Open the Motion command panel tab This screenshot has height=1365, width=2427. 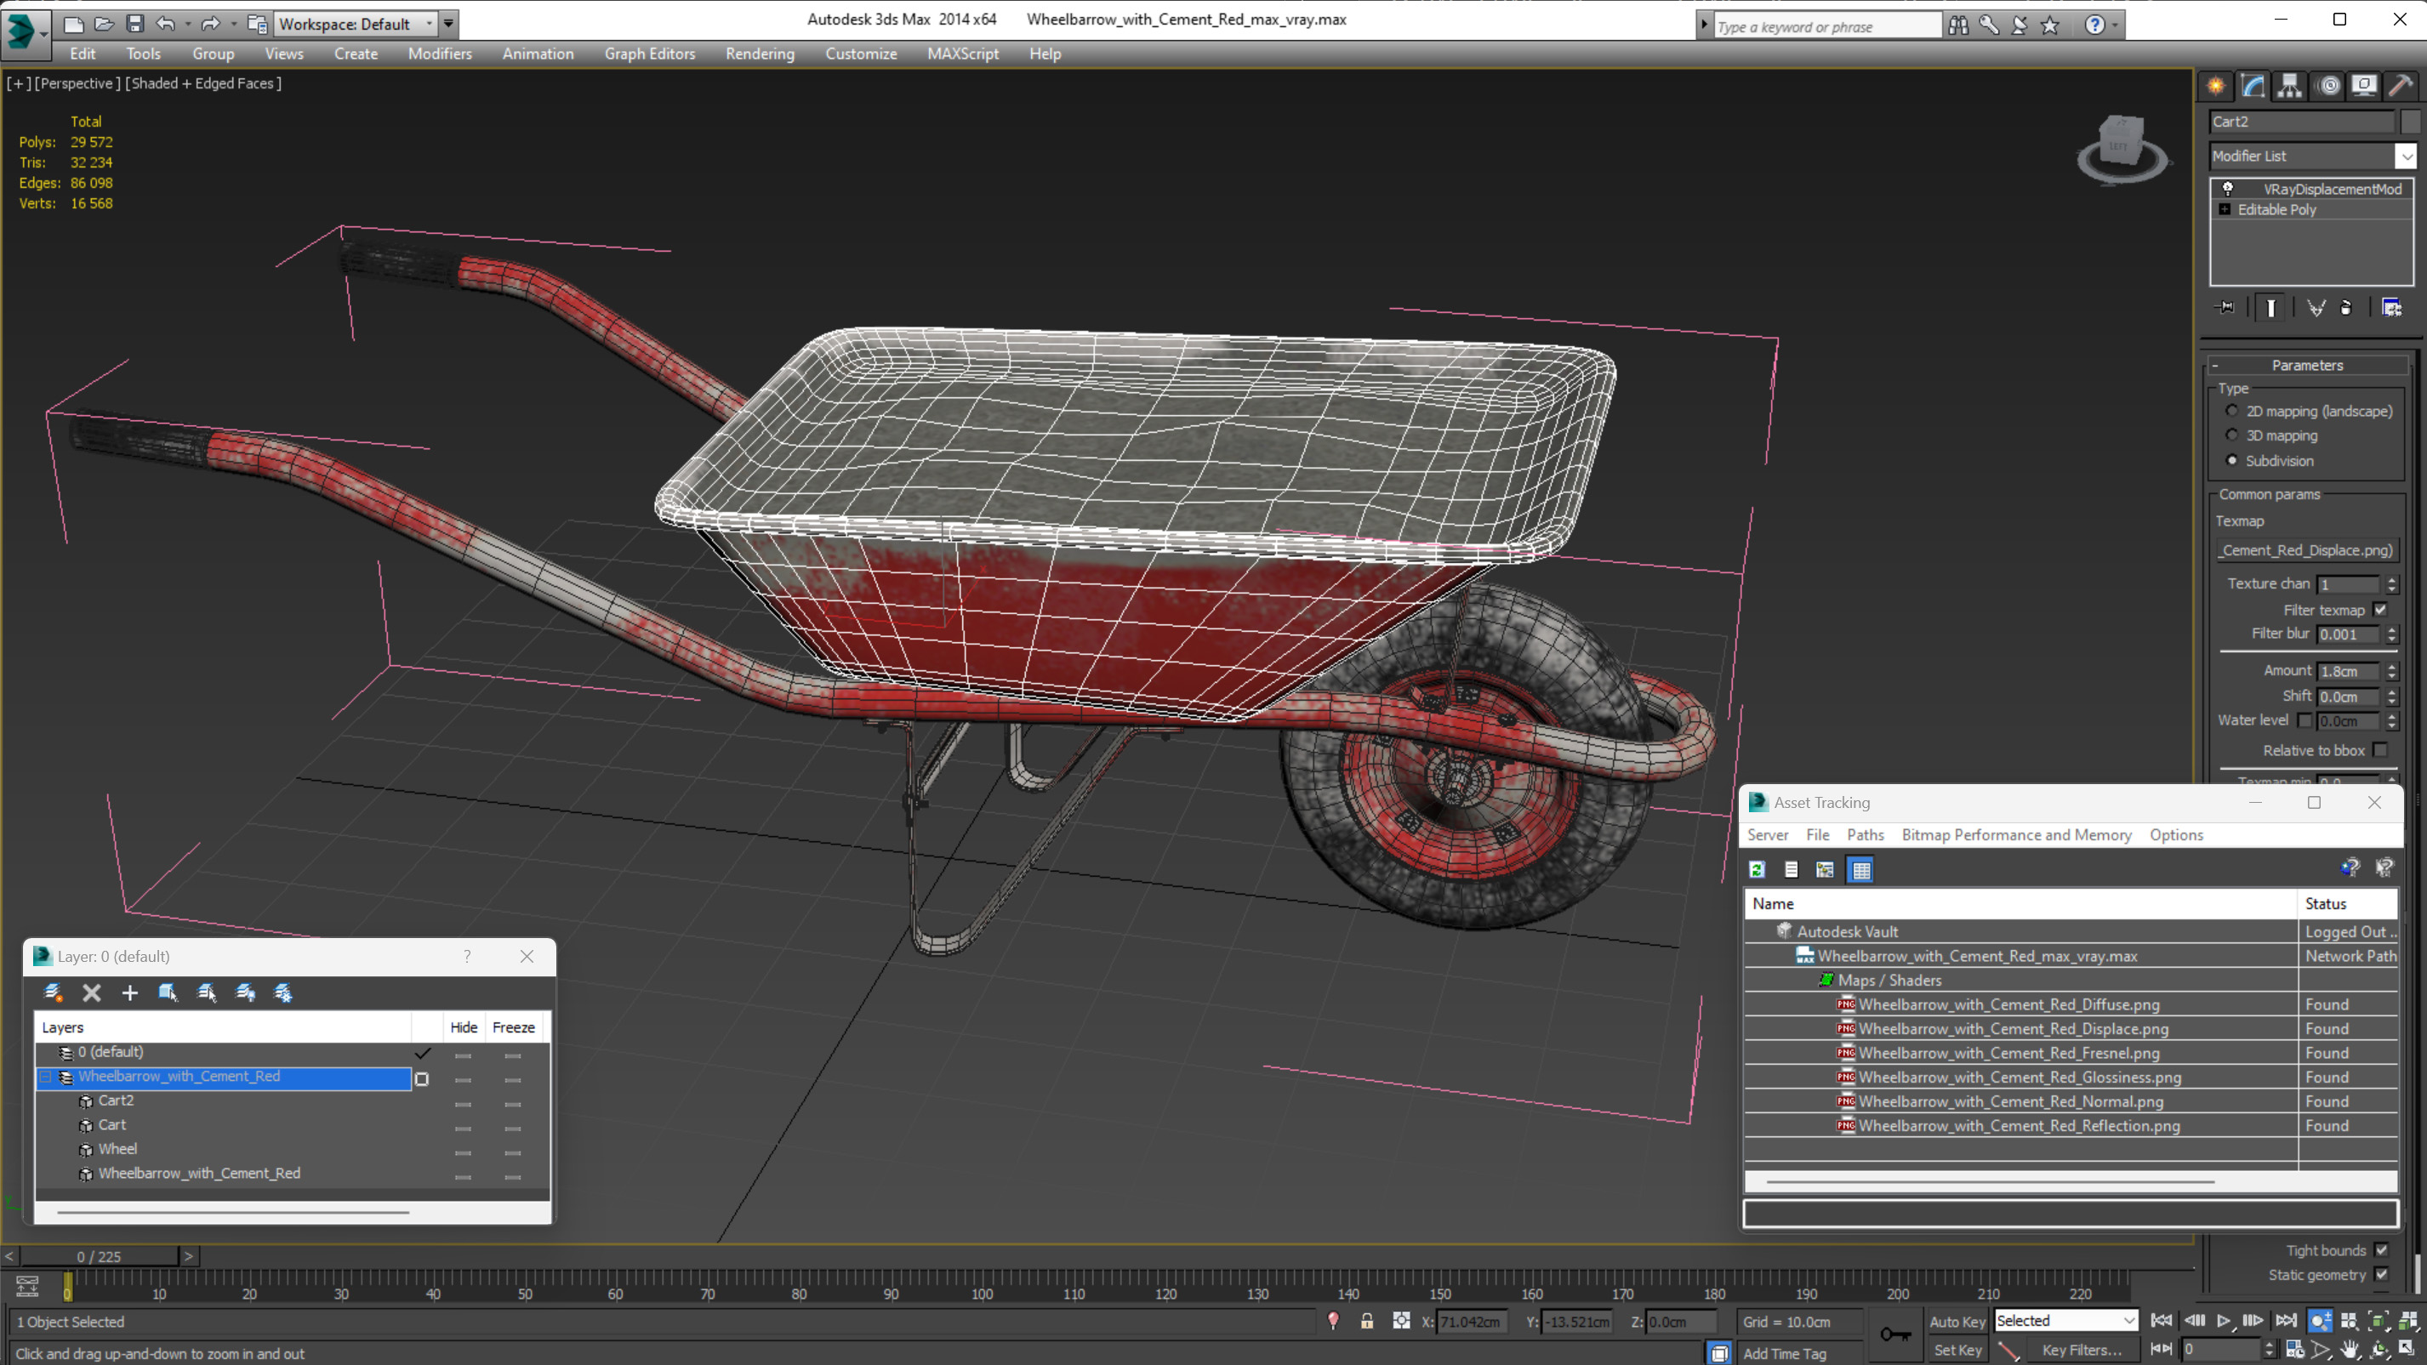click(x=2328, y=87)
